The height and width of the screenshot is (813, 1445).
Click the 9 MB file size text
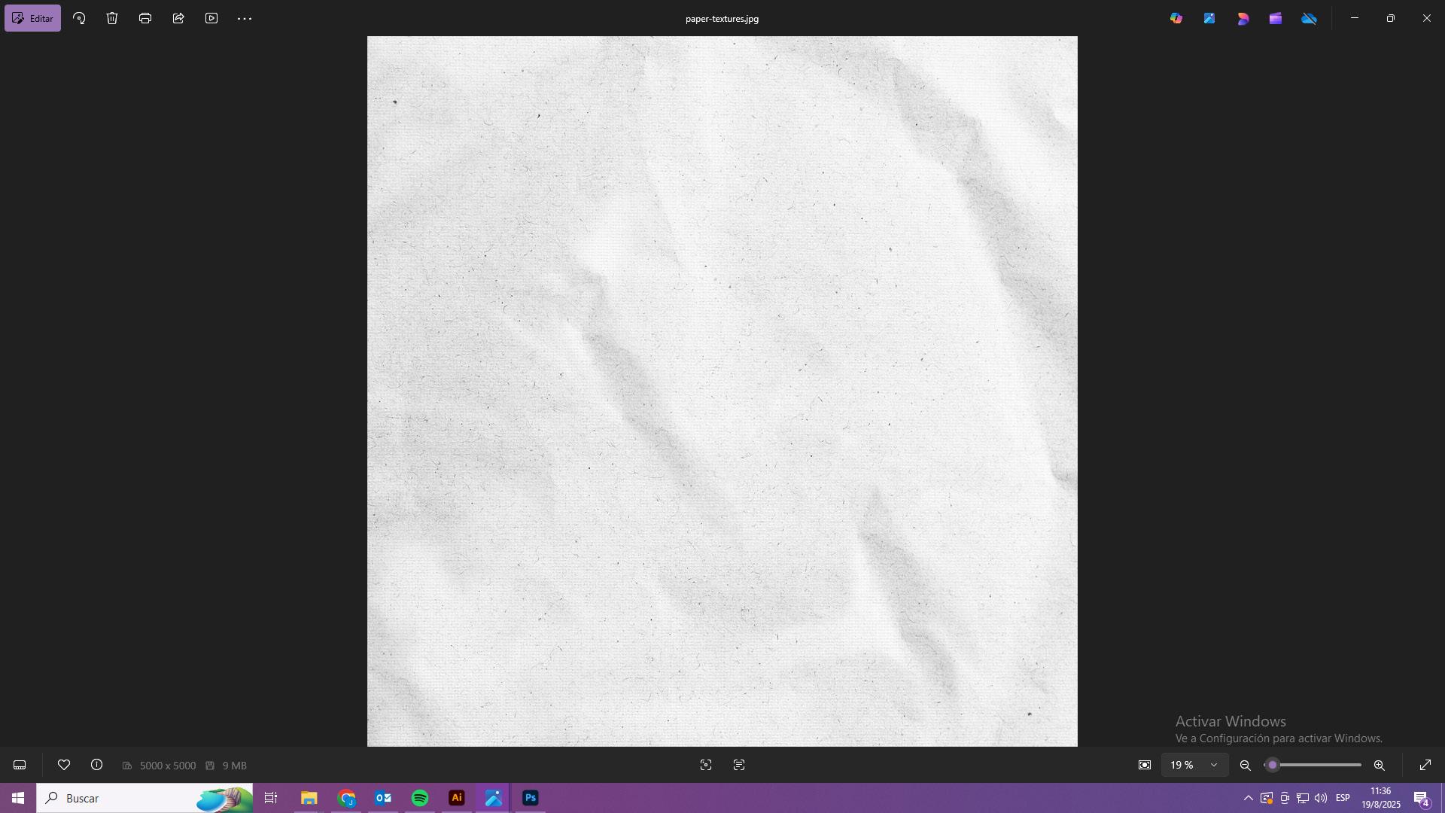(x=235, y=766)
